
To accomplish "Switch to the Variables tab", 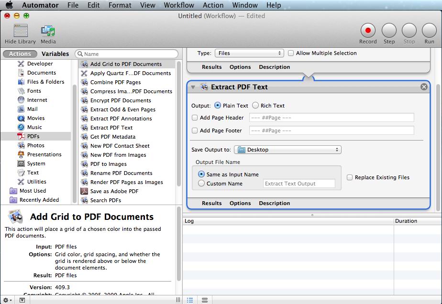I will pyautogui.click(x=55, y=54).
